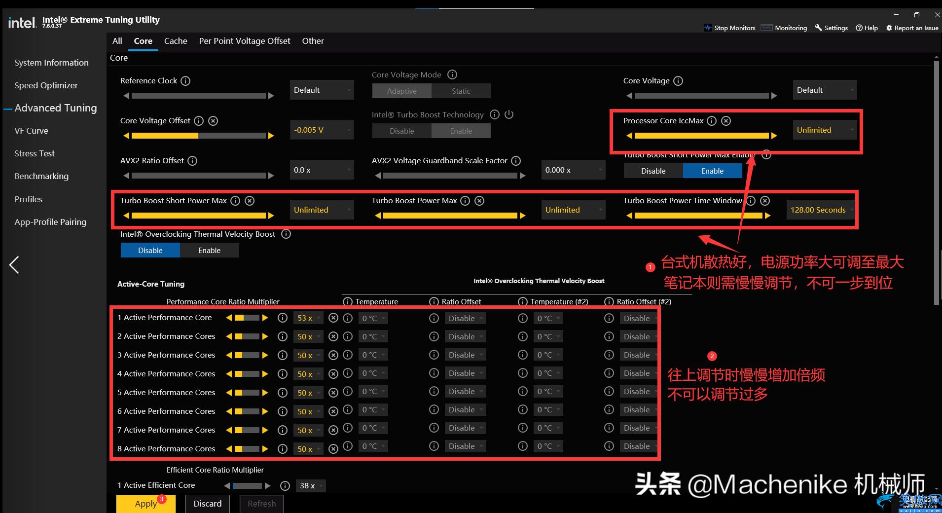Disable Turbo Boost Short Power Max
The height and width of the screenshot is (513, 942).
point(653,171)
